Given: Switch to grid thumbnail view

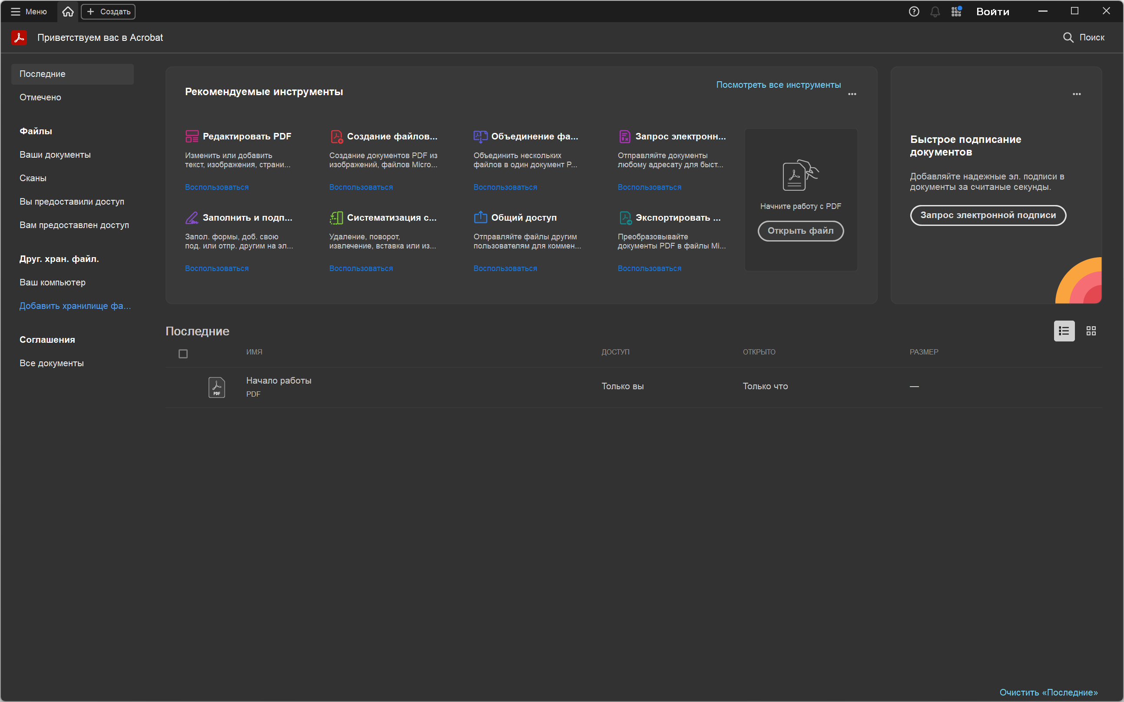Looking at the screenshot, I should pyautogui.click(x=1091, y=331).
